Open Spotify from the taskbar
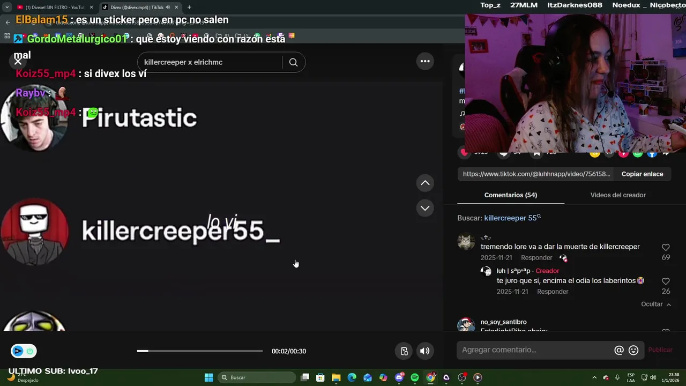Viewport: 686px width, 386px height. click(x=415, y=377)
